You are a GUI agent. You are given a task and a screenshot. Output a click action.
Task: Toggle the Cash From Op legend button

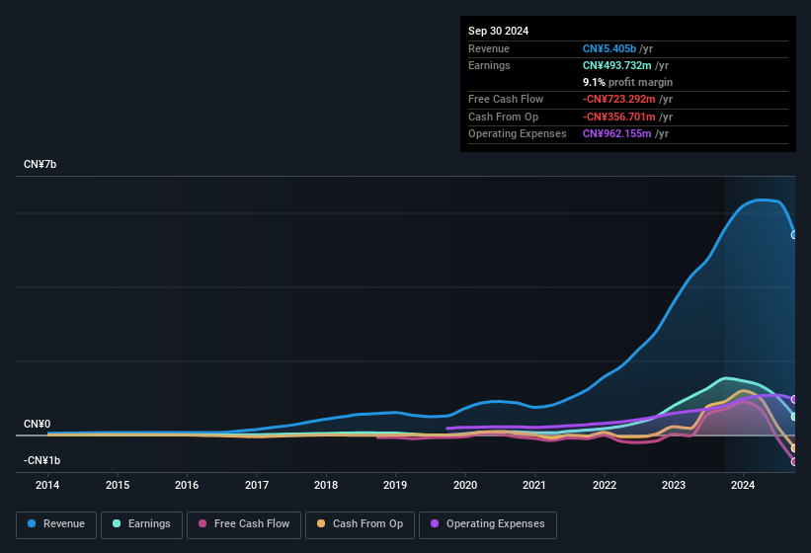pyautogui.click(x=360, y=525)
